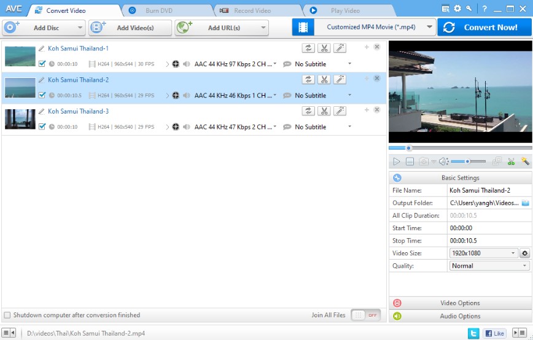533x340 pixels.
Task: Toggle the Join All Files switch
Action: (366, 315)
